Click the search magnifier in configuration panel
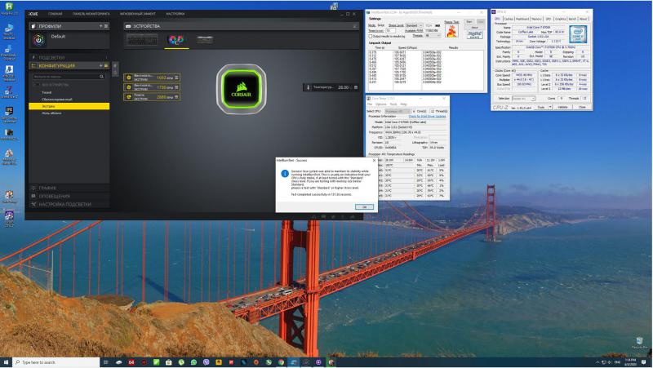 [x=101, y=76]
